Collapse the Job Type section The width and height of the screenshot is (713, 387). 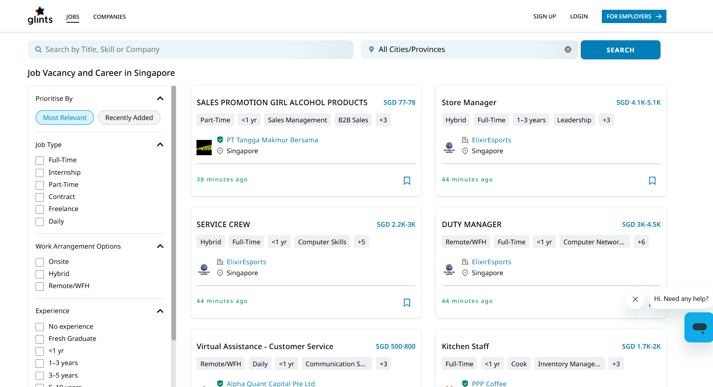pos(160,145)
